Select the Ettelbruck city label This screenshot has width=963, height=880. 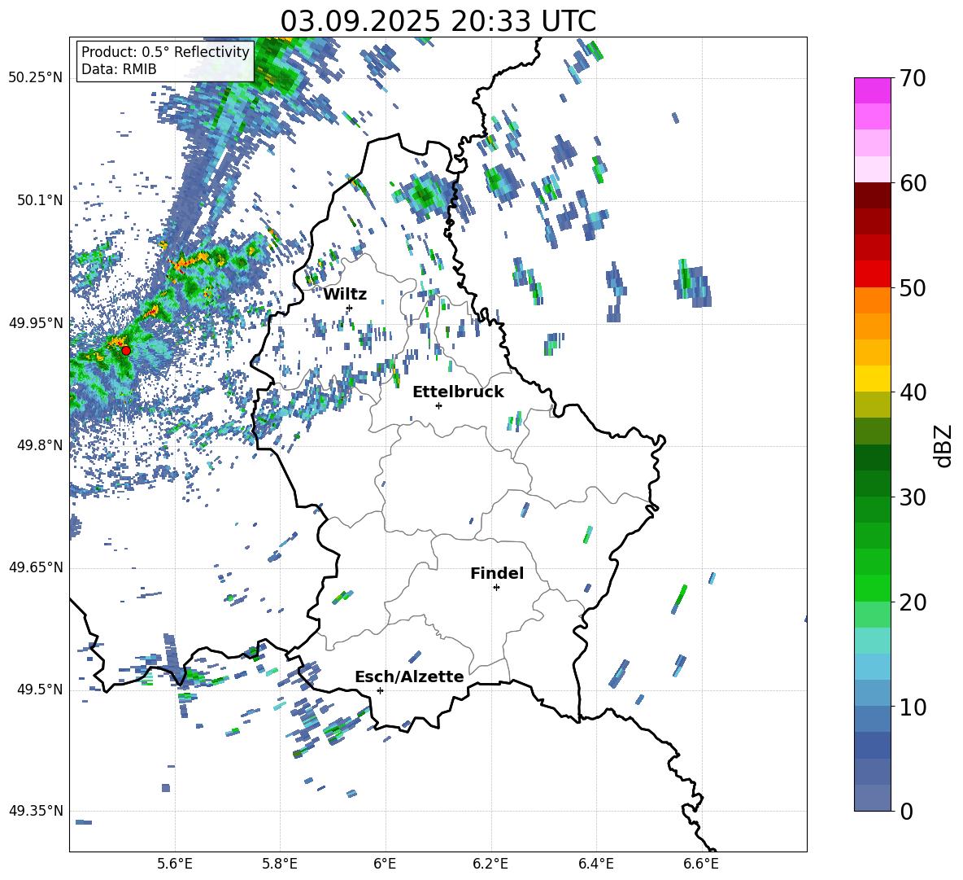[458, 392]
